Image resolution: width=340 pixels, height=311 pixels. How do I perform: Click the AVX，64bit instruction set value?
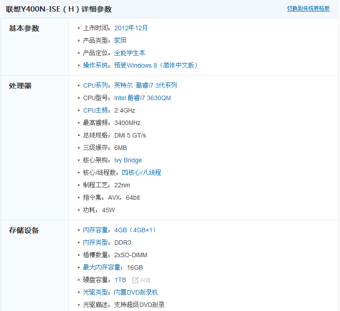(124, 198)
